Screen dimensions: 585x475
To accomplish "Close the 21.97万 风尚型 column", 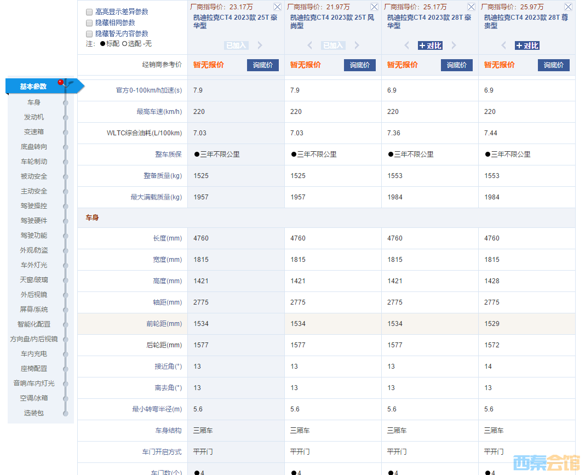I will tap(374, 7).
